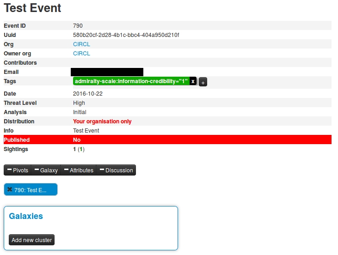The width and height of the screenshot is (338, 255).
Task: Click the date value 2016-10-22
Action: click(88, 94)
